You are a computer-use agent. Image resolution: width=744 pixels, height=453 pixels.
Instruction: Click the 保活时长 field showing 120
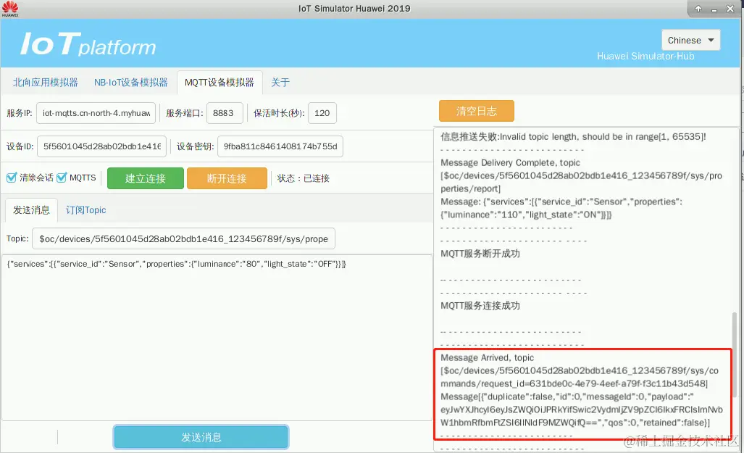[x=322, y=113]
